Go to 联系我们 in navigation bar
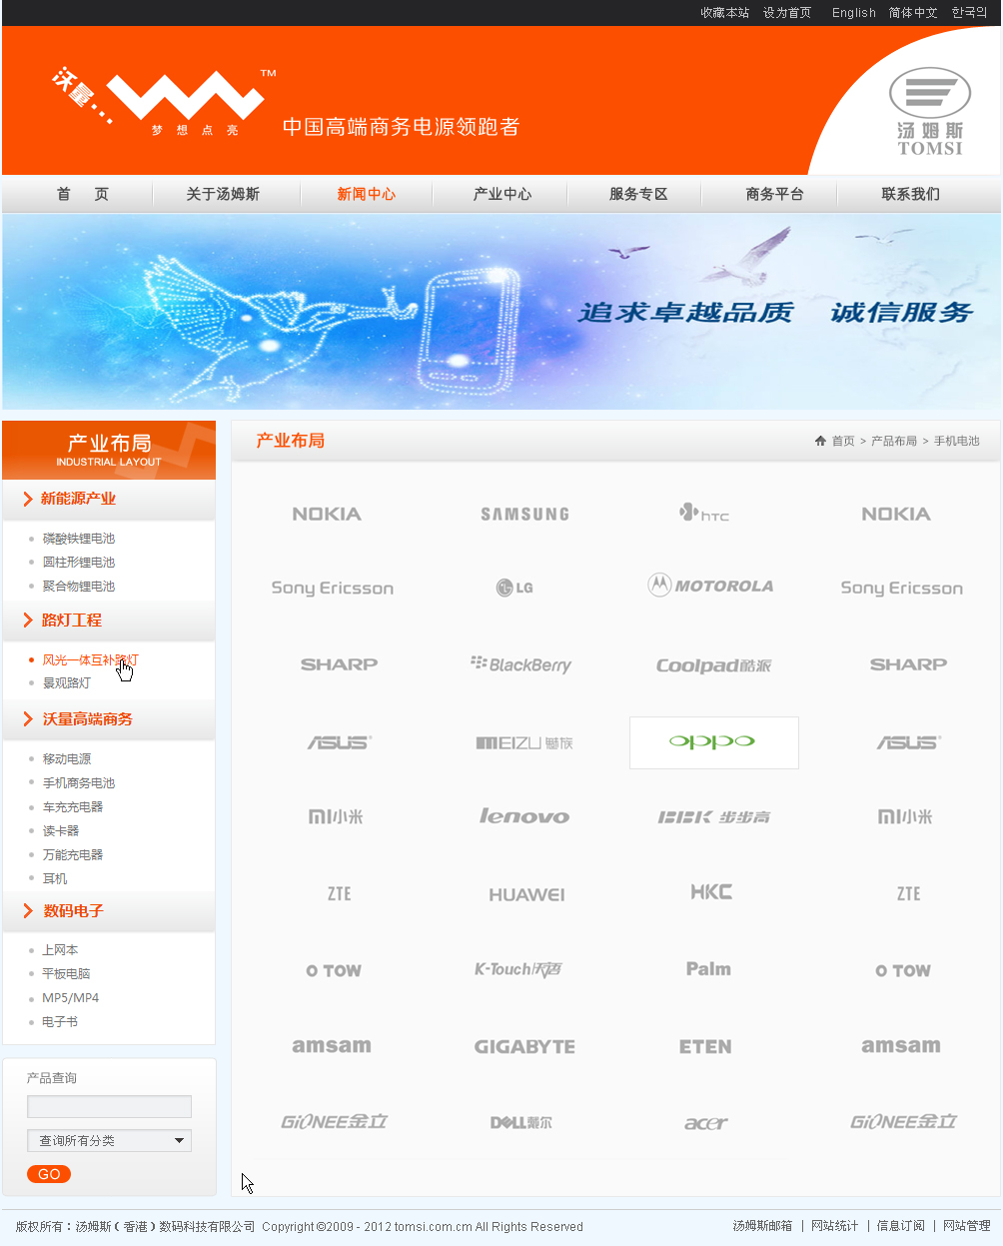 click(910, 194)
